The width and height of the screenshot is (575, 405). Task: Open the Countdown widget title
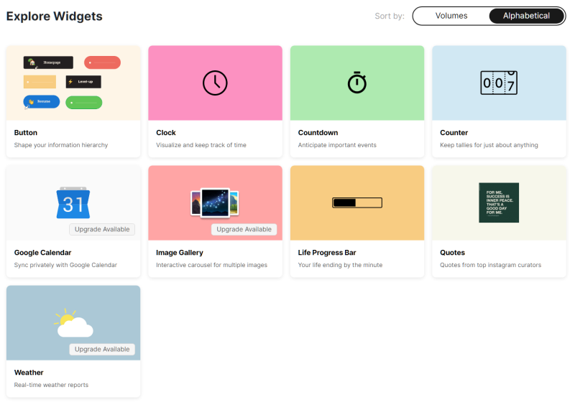(x=318, y=133)
